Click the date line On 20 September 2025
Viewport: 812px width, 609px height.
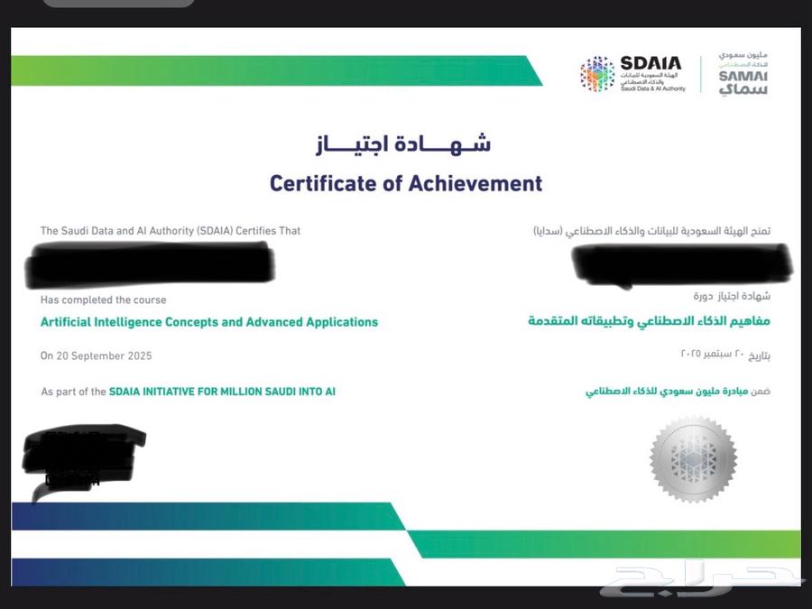96,355
